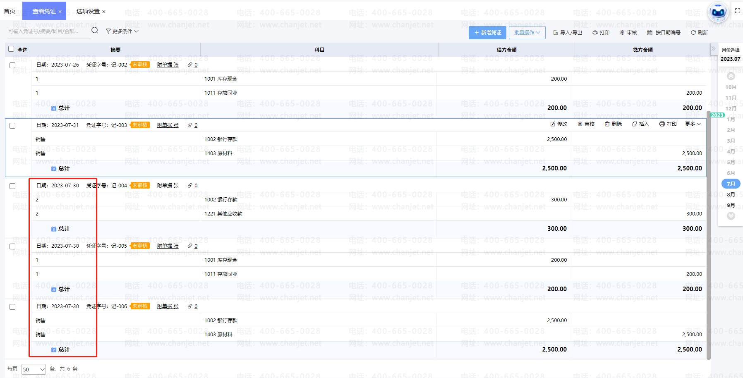Open the 每页 50 page size dropdown
The width and height of the screenshot is (743, 378).
tap(34, 369)
